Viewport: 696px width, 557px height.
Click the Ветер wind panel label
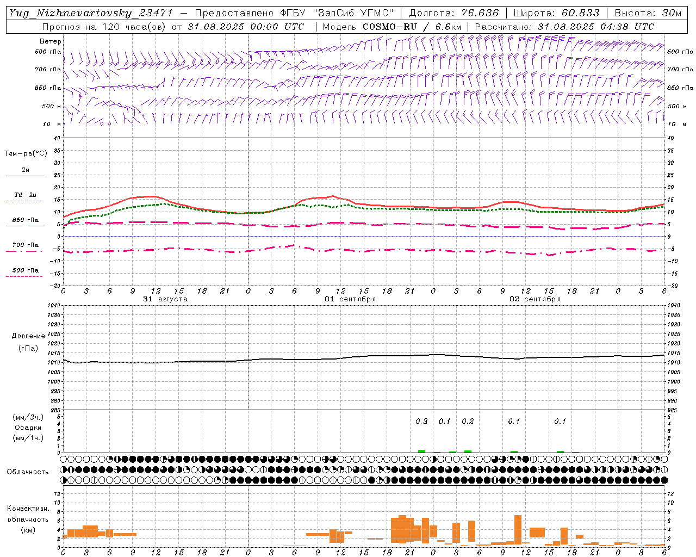[51, 41]
